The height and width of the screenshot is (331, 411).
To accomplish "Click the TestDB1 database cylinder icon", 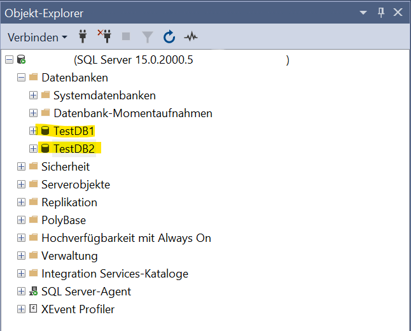I will [x=45, y=131].
